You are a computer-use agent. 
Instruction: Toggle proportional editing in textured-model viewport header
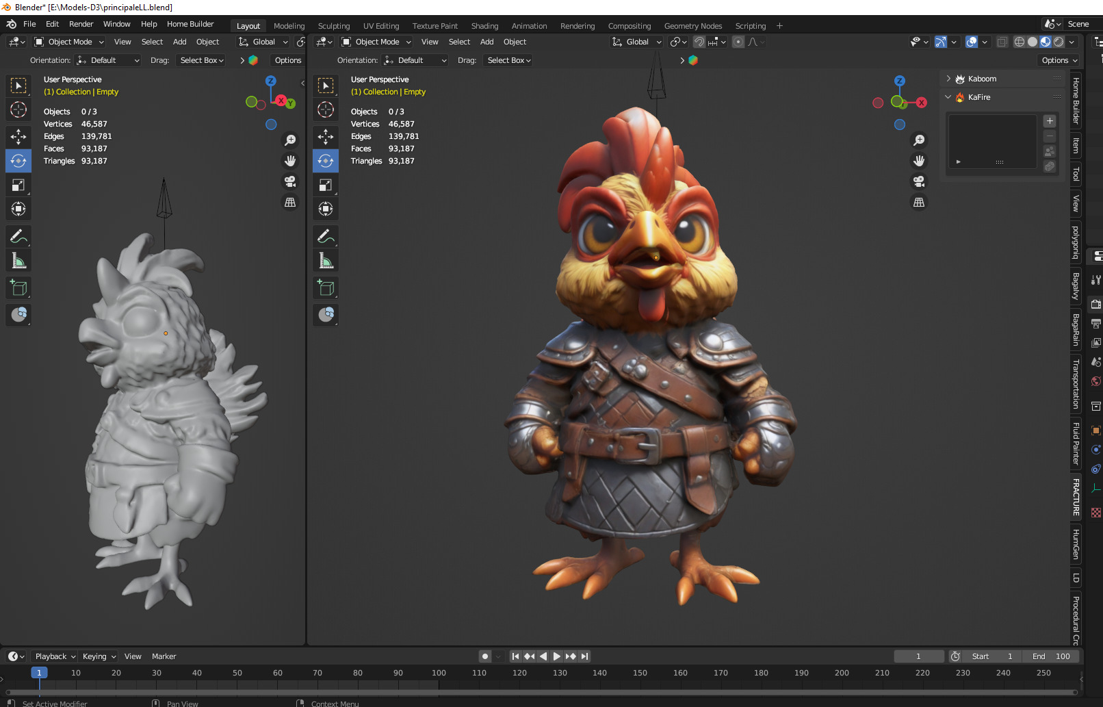(738, 42)
